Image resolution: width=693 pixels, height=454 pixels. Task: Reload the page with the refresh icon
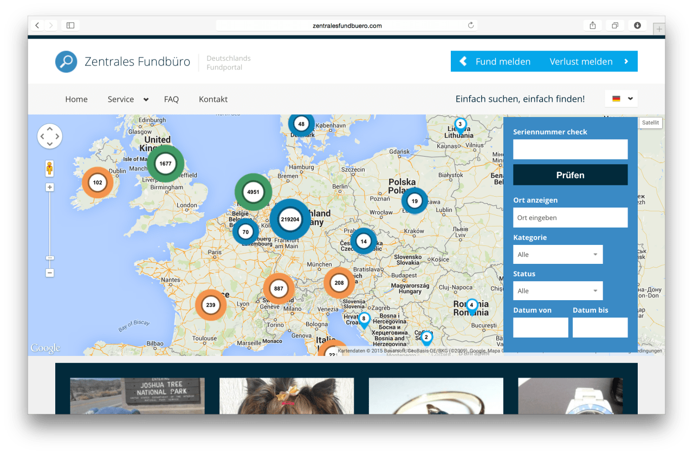click(x=470, y=25)
